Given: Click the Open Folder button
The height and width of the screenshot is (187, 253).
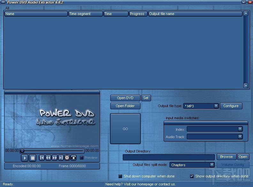Looking at the screenshot, I should [125, 106].
